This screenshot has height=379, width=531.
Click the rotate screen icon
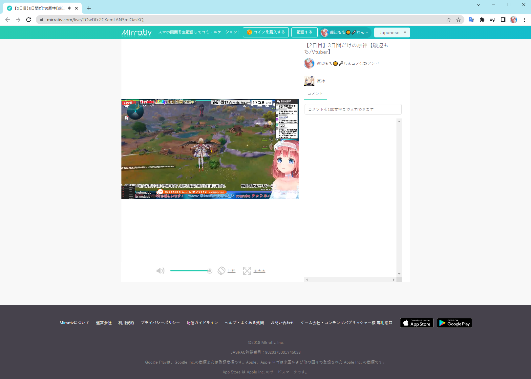coord(222,271)
